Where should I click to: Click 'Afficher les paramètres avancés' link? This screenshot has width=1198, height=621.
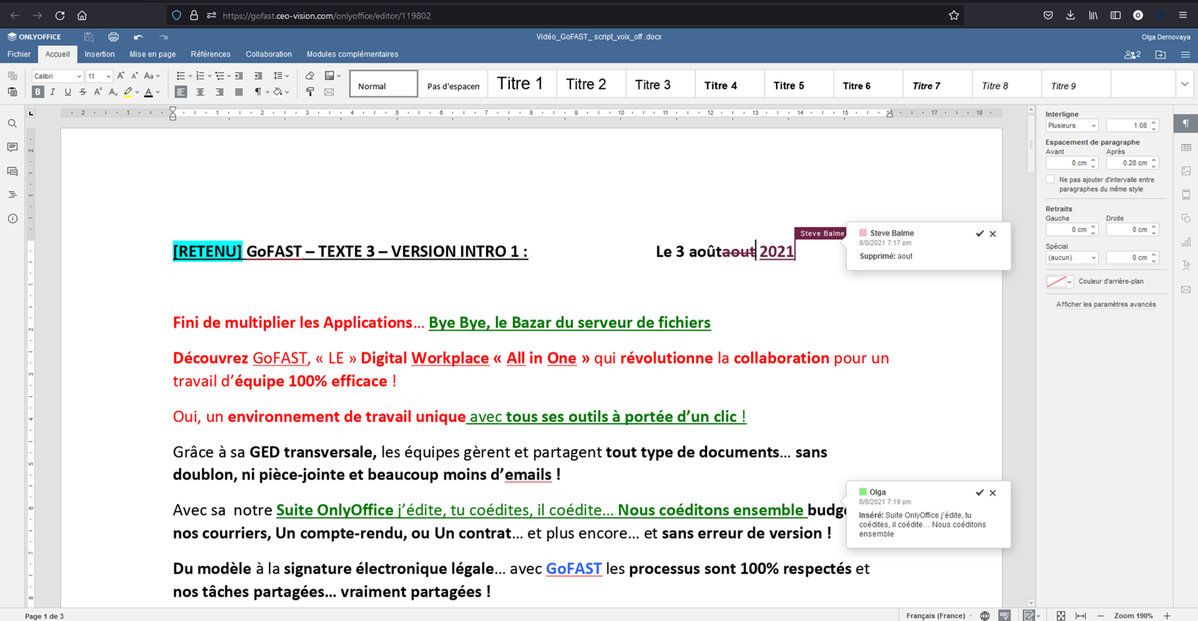point(1105,304)
